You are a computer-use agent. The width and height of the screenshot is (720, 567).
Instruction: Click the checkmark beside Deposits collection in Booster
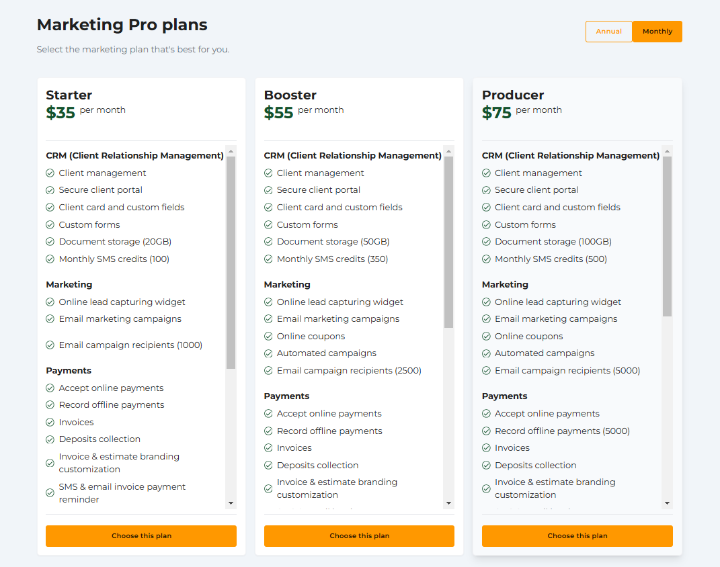pos(268,465)
